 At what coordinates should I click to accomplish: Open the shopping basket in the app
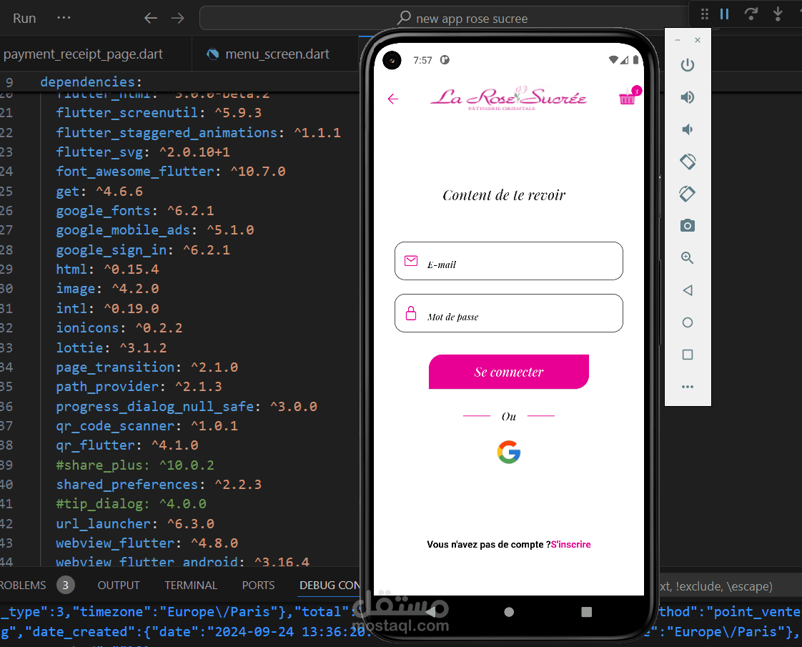tap(629, 96)
